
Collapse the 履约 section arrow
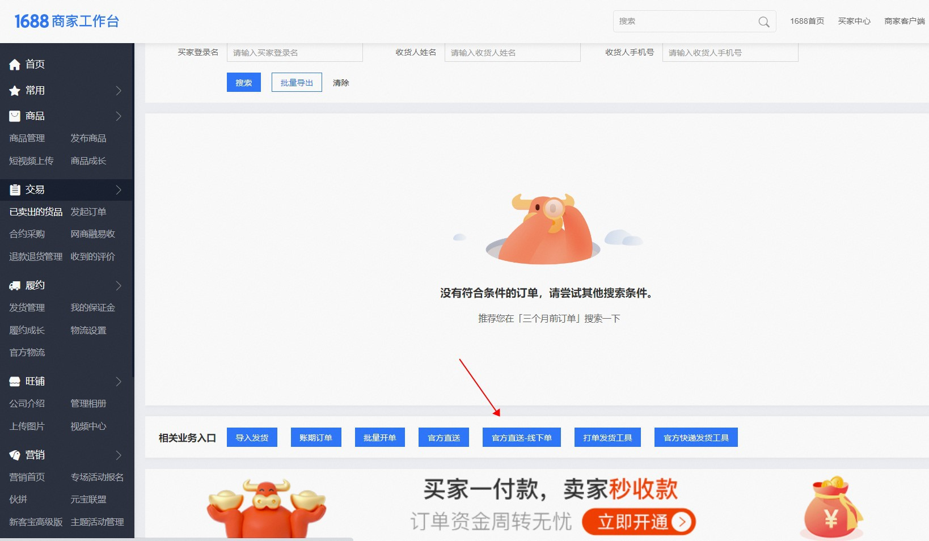click(119, 286)
